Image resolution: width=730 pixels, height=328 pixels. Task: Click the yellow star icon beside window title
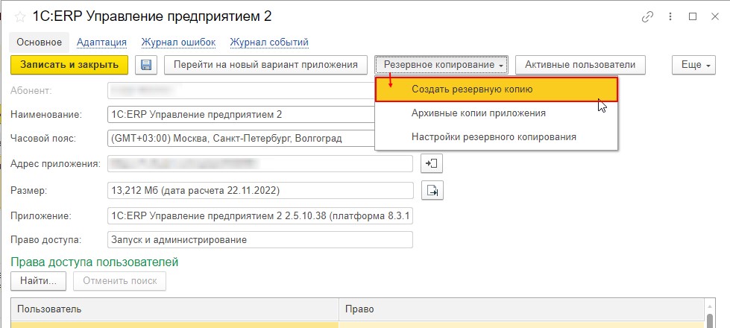(19, 17)
